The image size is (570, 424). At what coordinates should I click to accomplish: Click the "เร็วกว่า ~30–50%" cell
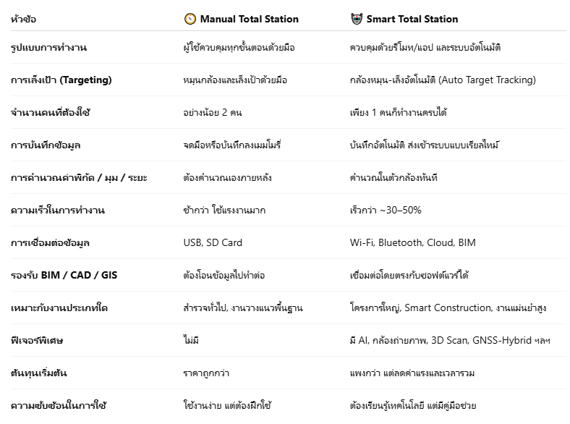point(385,210)
